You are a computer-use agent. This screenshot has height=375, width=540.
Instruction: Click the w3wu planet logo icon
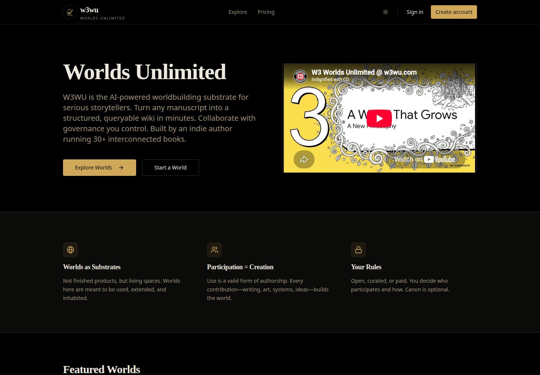point(70,12)
